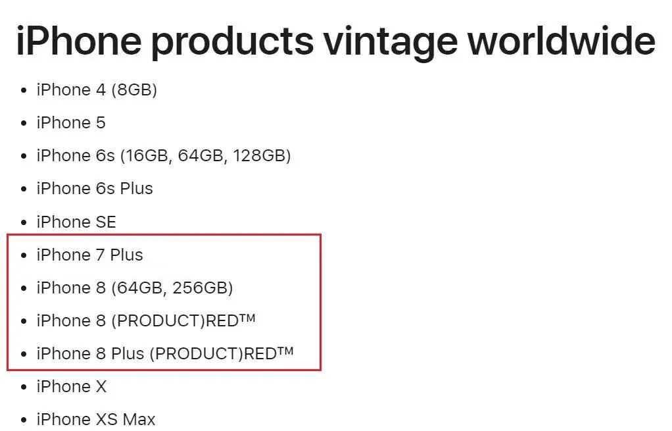Click the bullet beside iPhone 6s Plus
Image resolution: width=672 pixels, height=431 pixels.
click(x=24, y=190)
